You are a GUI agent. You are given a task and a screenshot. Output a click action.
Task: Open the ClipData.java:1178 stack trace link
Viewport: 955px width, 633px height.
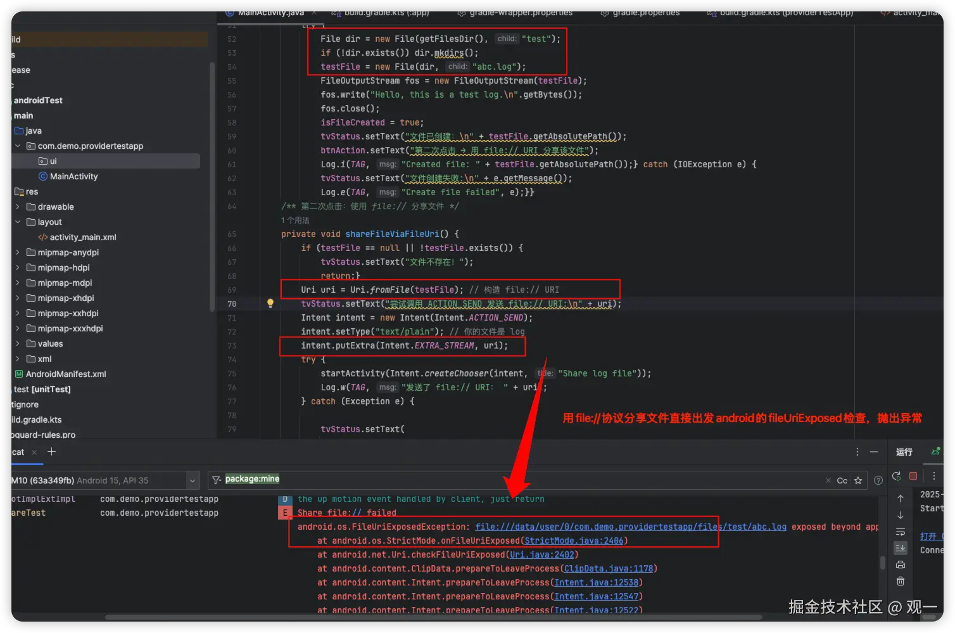[609, 568]
